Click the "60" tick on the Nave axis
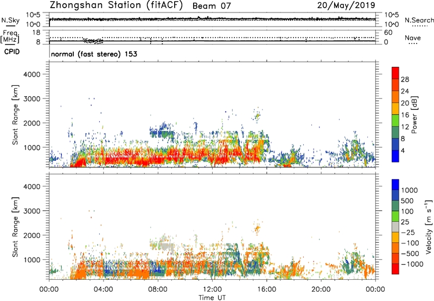This screenshot has width=434, height=301. coord(388,33)
